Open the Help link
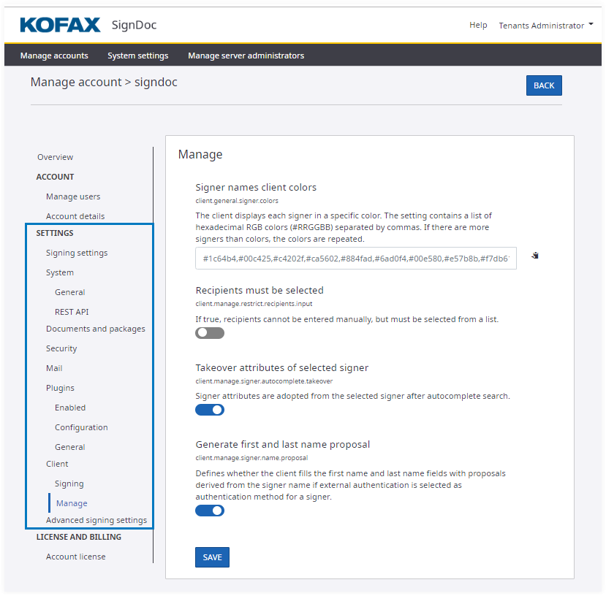 pyautogui.click(x=478, y=25)
